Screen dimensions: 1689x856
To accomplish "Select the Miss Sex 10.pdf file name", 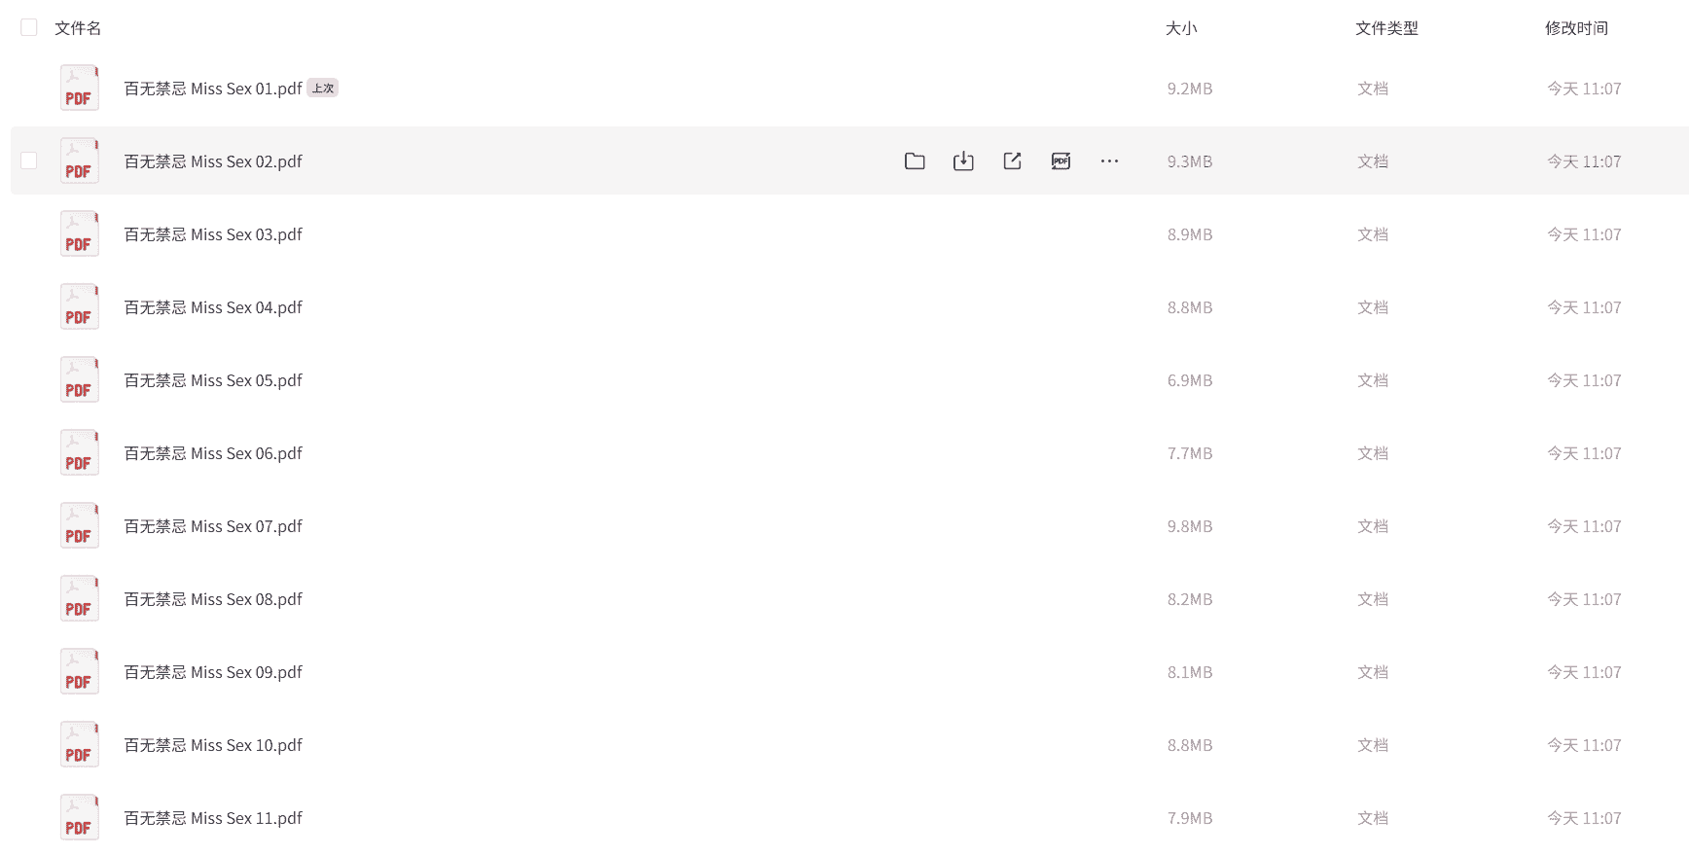I will coord(213,745).
